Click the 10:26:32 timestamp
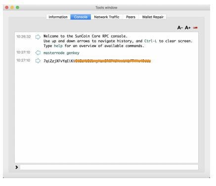 [24, 37]
